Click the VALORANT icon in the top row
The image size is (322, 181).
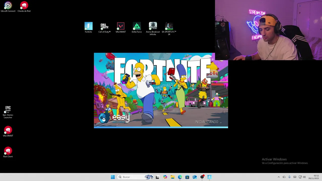pyautogui.click(x=120, y=28)
